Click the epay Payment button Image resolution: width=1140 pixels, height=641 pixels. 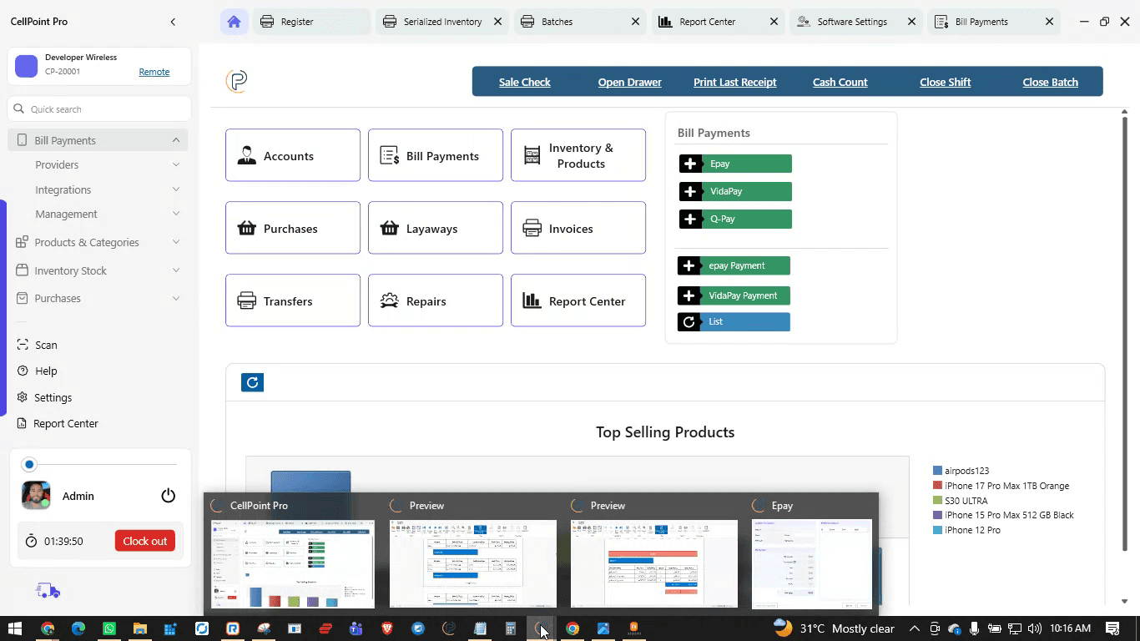point(734,265)
